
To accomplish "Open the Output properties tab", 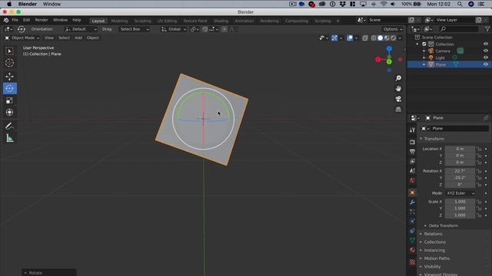I will click(x=412, y=152).
